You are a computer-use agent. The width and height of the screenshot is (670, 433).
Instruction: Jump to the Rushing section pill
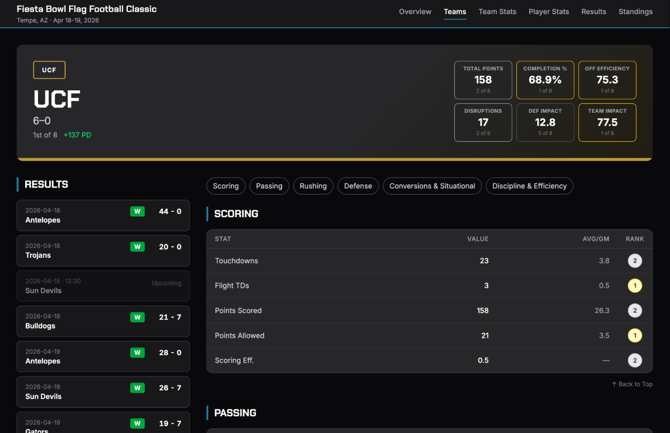point(313,186)
